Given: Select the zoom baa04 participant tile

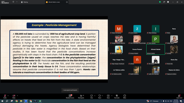Looking at the screenshot, I should pos(137,29).
